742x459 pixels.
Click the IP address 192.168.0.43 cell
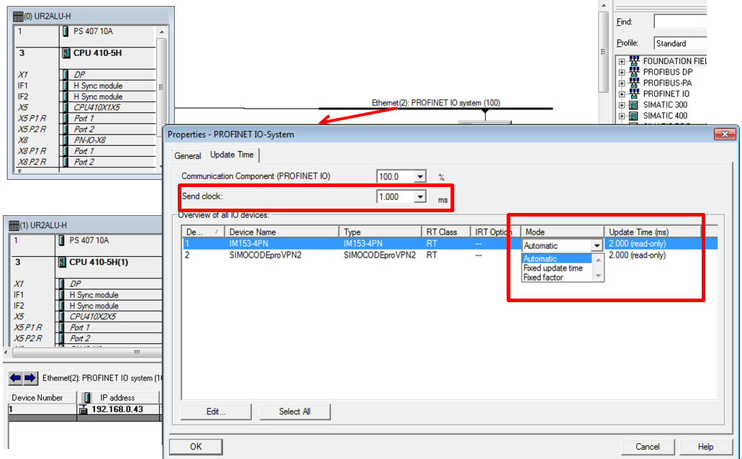click(x=117, y=409)
